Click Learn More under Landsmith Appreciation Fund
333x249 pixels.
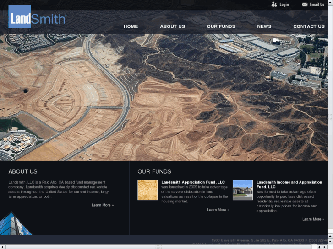[218, 210]
